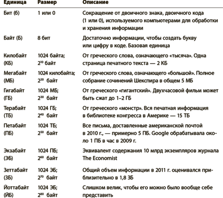Click the '1024 байта;' value
This screenshot has width=223, height=198.
tap(51, 56)
